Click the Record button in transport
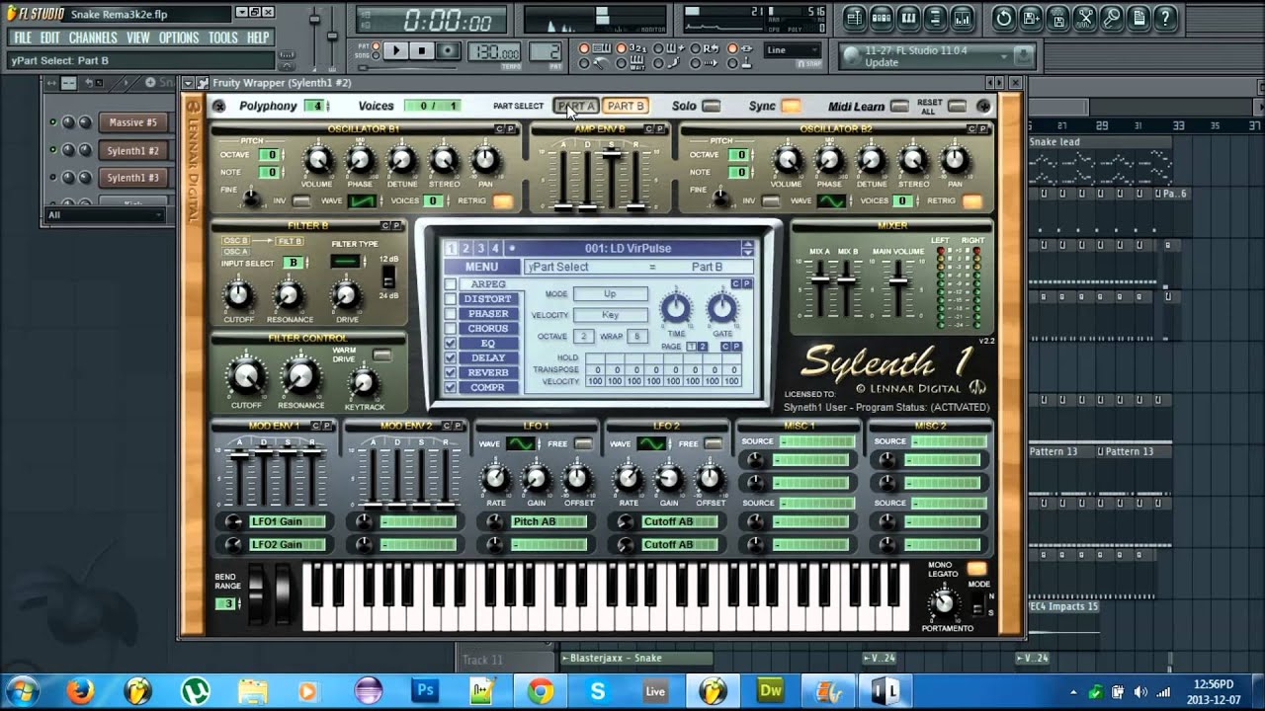1265x711 pixels. (448, 50)
